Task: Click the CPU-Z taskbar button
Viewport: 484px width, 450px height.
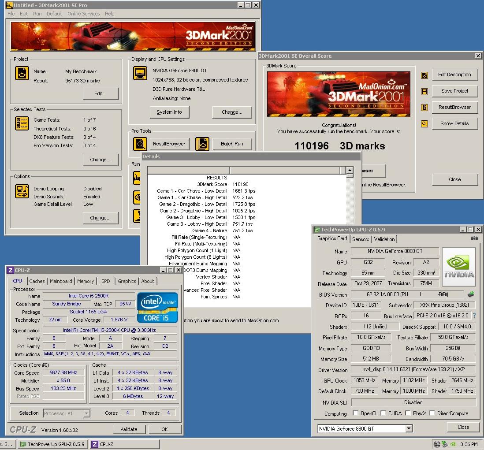Action: click(125, 444)
